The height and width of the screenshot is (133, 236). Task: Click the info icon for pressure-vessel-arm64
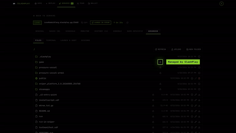pyautogui.click(x=199, y=73)
